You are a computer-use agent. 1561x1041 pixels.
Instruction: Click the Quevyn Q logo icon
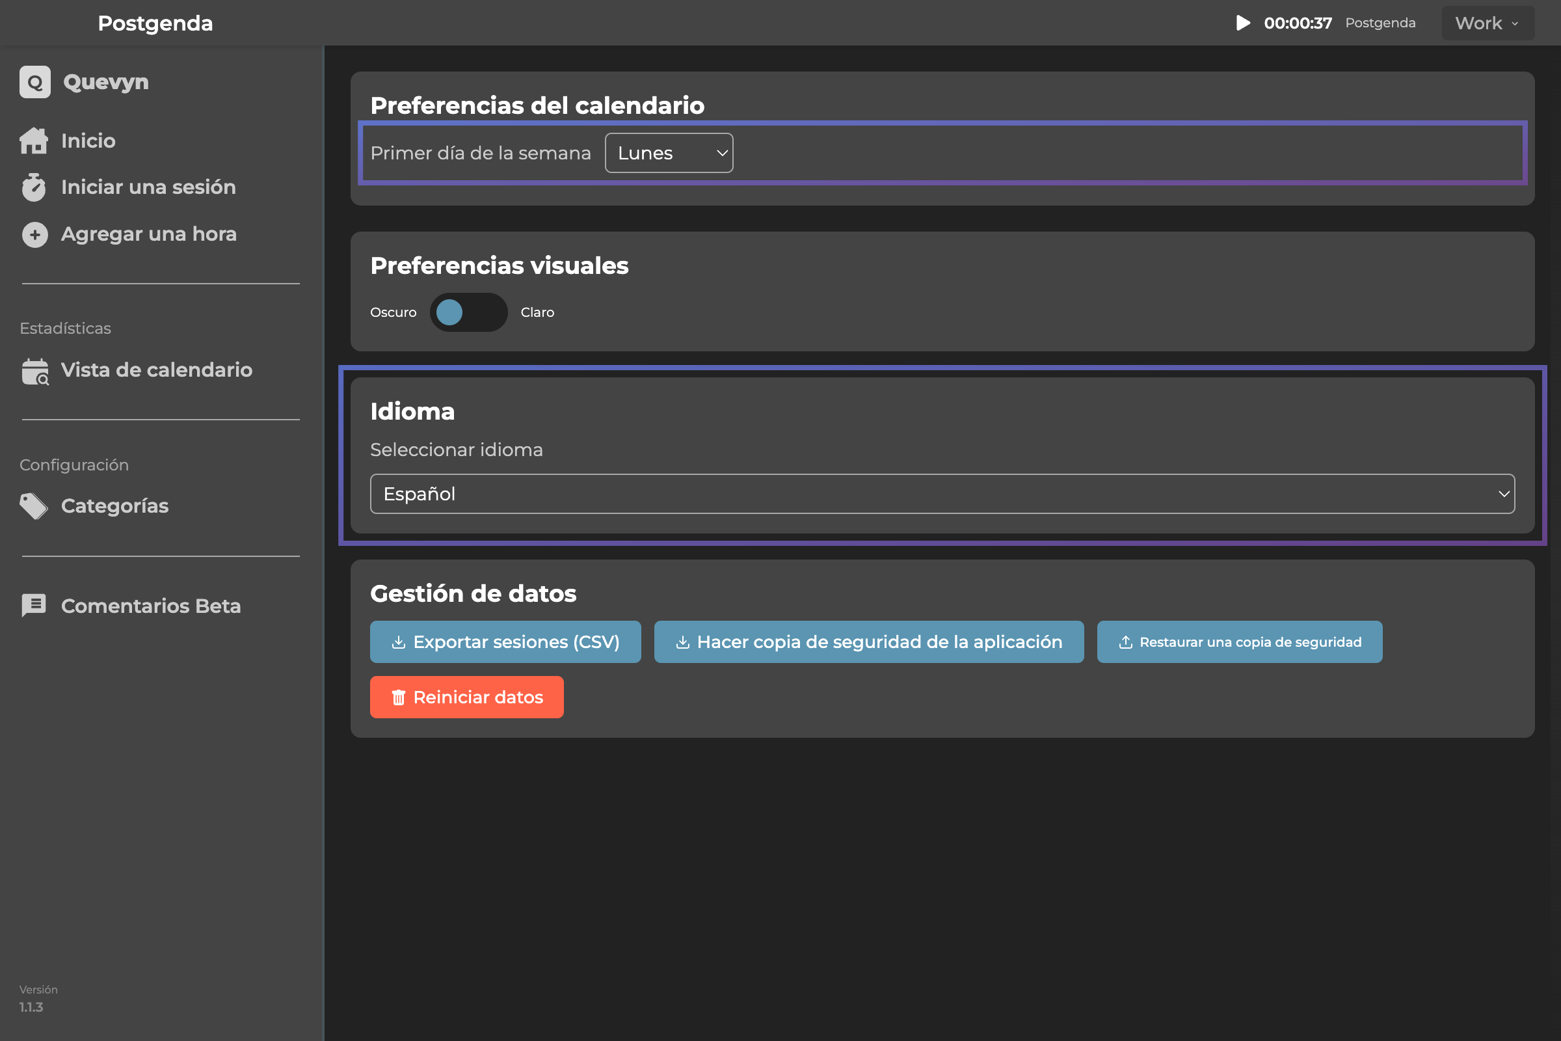(35, 82)
